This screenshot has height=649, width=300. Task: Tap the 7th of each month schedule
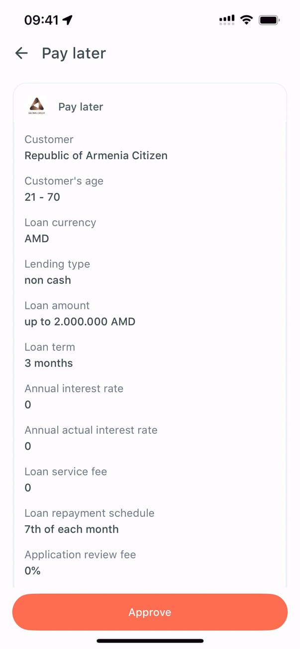(72, 529)
